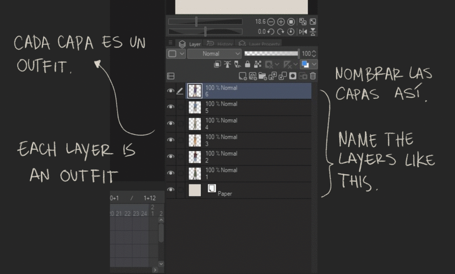Create new vector layer

[x=253, y=76]
